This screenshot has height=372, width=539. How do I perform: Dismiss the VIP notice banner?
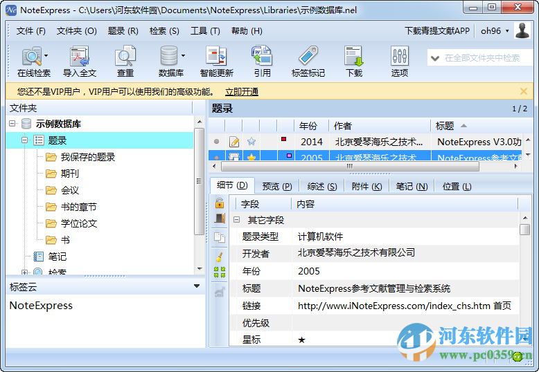[x=524, y=91]
